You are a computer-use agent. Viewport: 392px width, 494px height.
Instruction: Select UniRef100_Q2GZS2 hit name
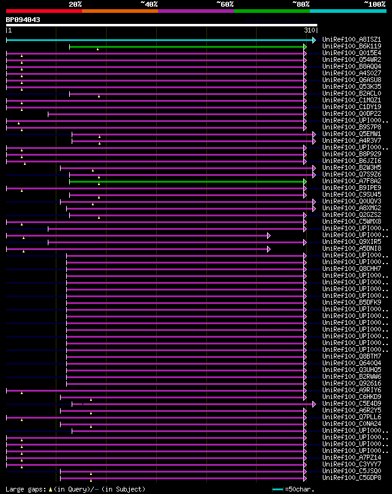pyautogui.click(x=352, y=215)
